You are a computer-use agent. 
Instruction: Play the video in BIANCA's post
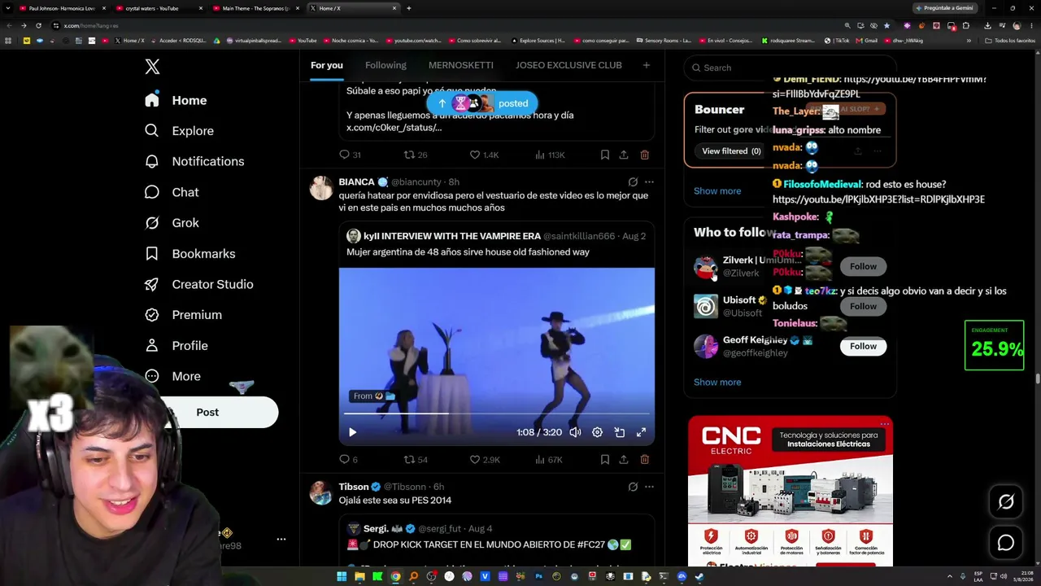[x=352, y=432]
